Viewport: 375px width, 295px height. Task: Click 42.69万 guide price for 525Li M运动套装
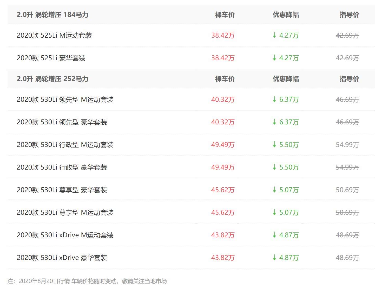click(347, 35)
